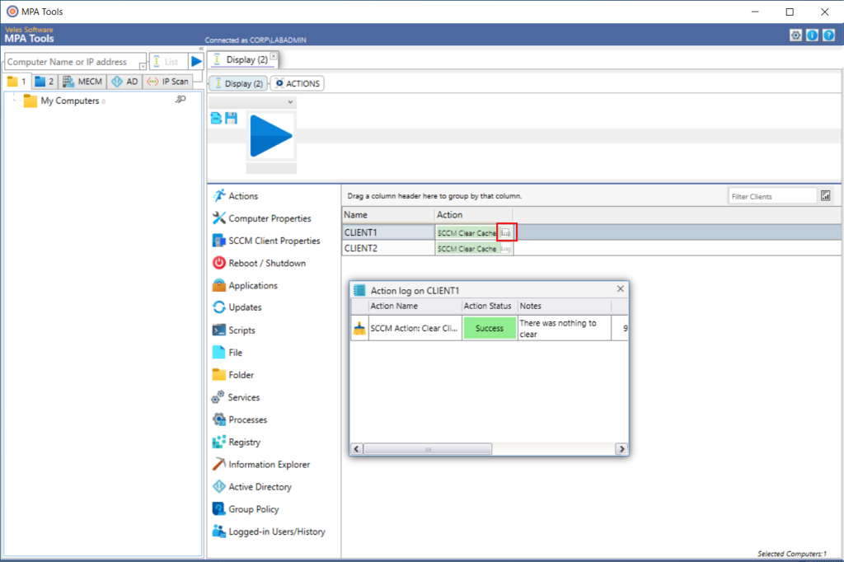The width and height of the screenshot is (844, 562).
Task: Sort by the Name column header
Action: 388,215
